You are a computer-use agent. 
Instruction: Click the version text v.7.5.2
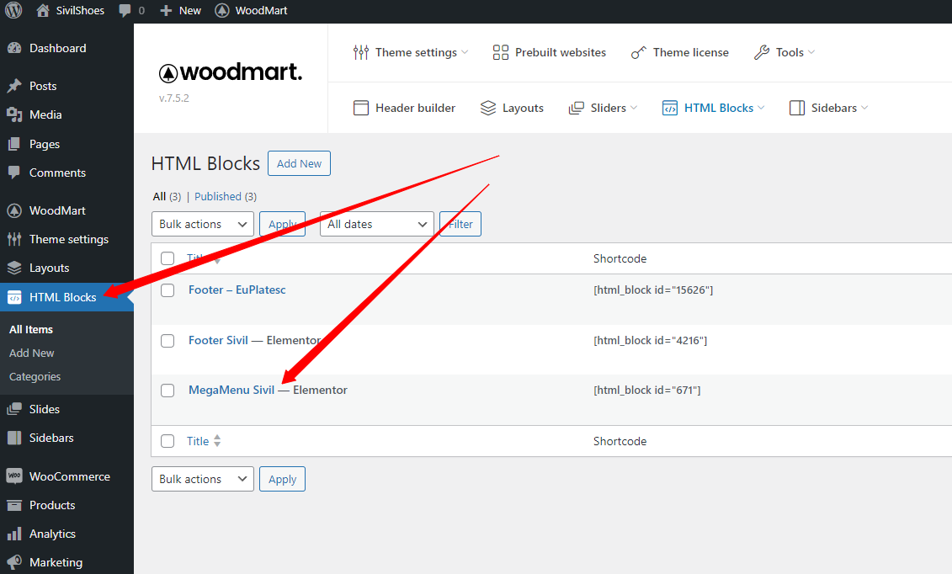pyautogui.click(x=173, y=98)
